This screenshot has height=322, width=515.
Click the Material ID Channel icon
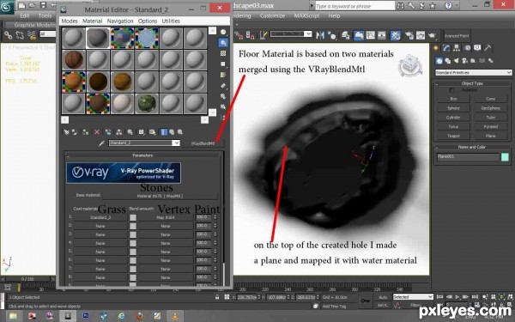coord(142,132)
